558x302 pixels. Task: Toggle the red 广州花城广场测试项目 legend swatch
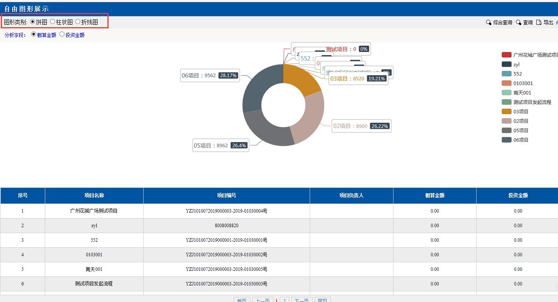tap(506, 55)
